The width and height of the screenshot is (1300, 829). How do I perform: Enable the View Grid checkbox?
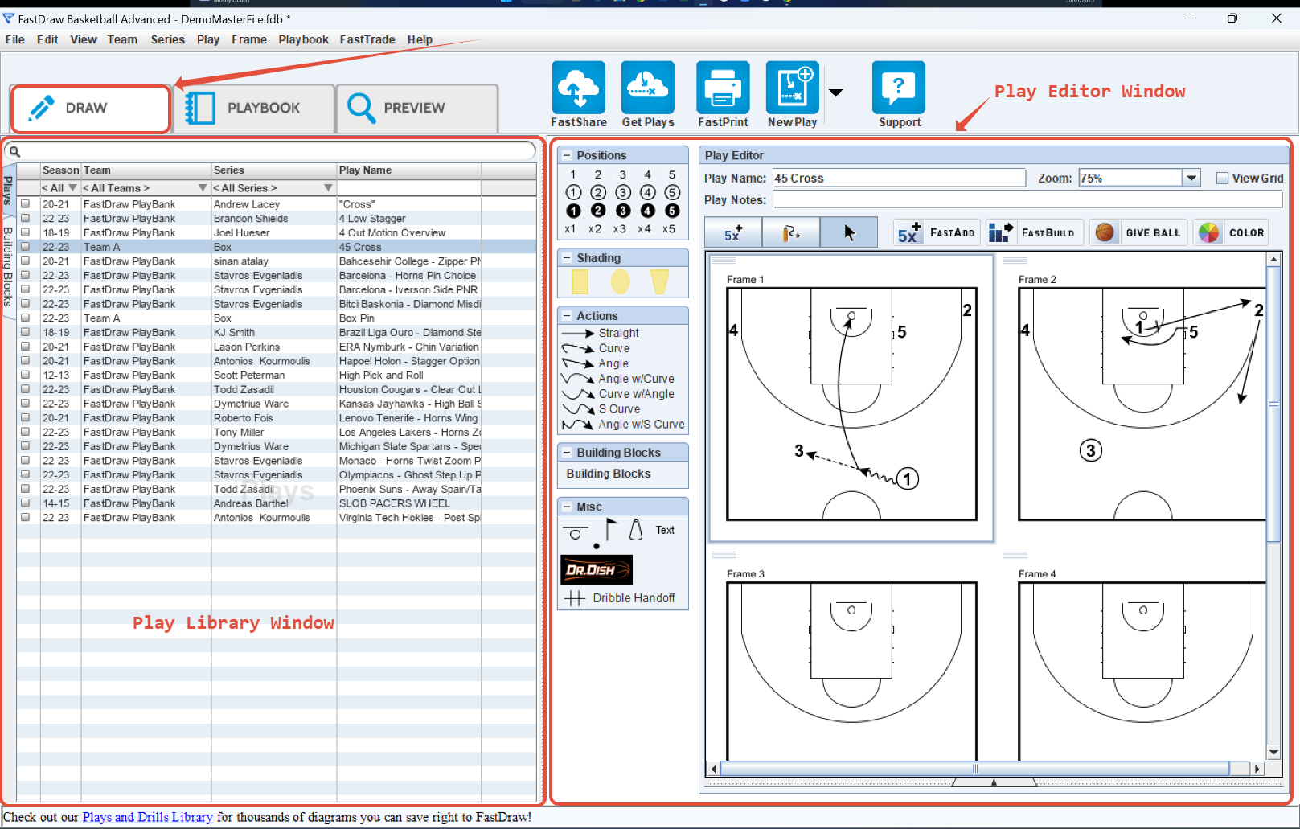pos(1222,179)
